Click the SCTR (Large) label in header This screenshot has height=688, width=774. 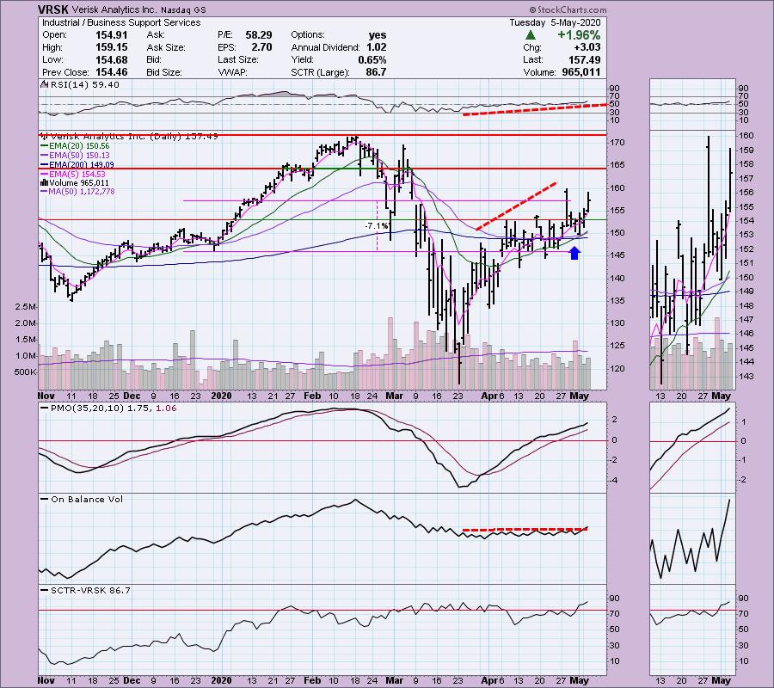click(321, 72)
